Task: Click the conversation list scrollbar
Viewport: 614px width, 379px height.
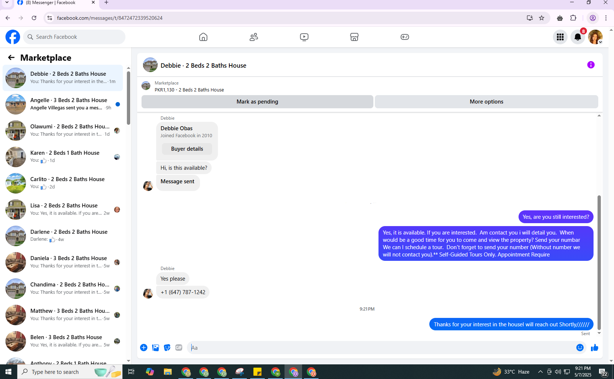Action: coord(128,97)
